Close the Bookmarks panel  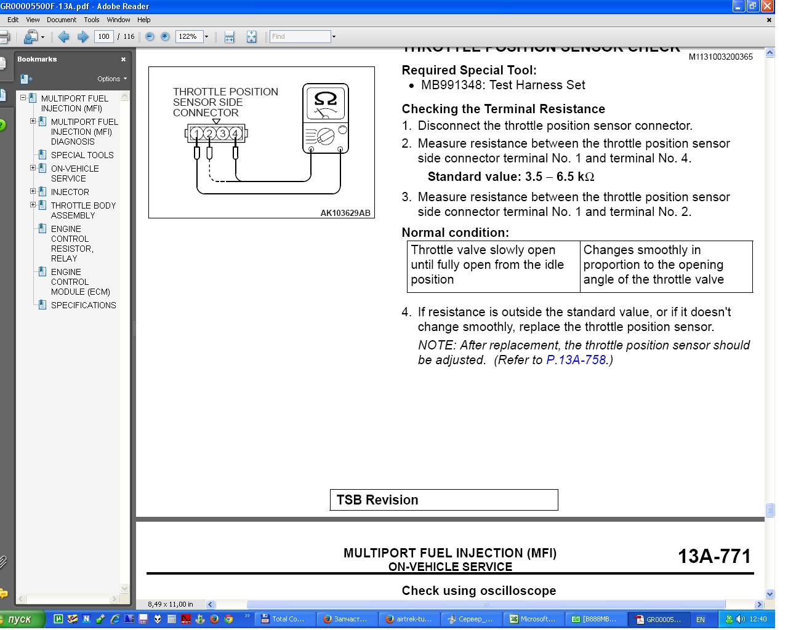pos(123,60)
